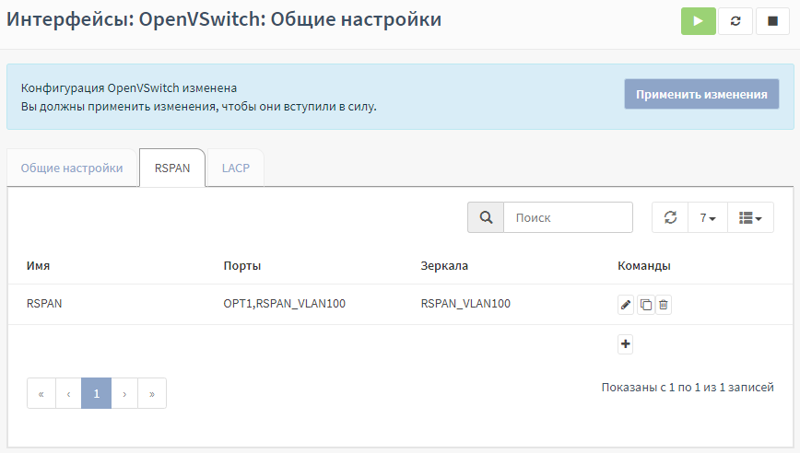800x453 pixels.
Task: Sort by Порты column header
Action: 242,266
